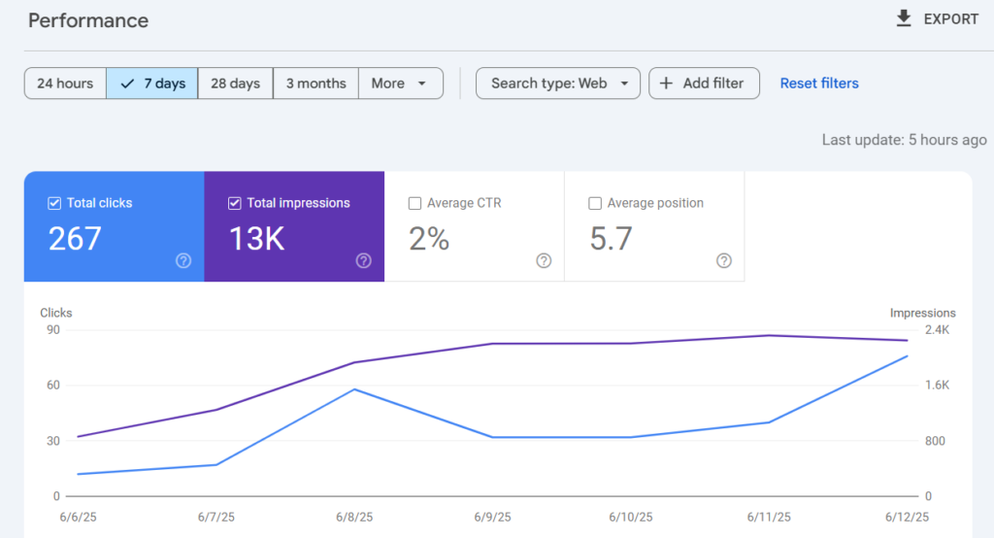
Task: Open the Search type: Web dropdown
Action: (x=558, y=84)
